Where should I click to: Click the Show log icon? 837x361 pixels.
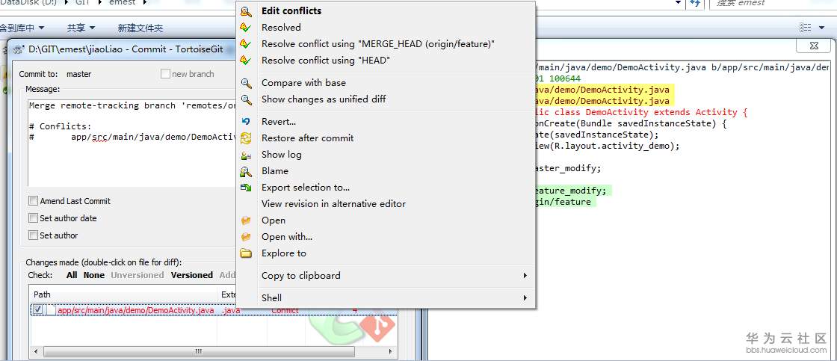246,155
